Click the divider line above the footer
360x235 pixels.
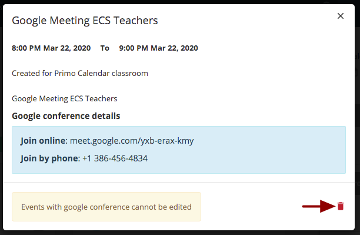tap(179, 183)
